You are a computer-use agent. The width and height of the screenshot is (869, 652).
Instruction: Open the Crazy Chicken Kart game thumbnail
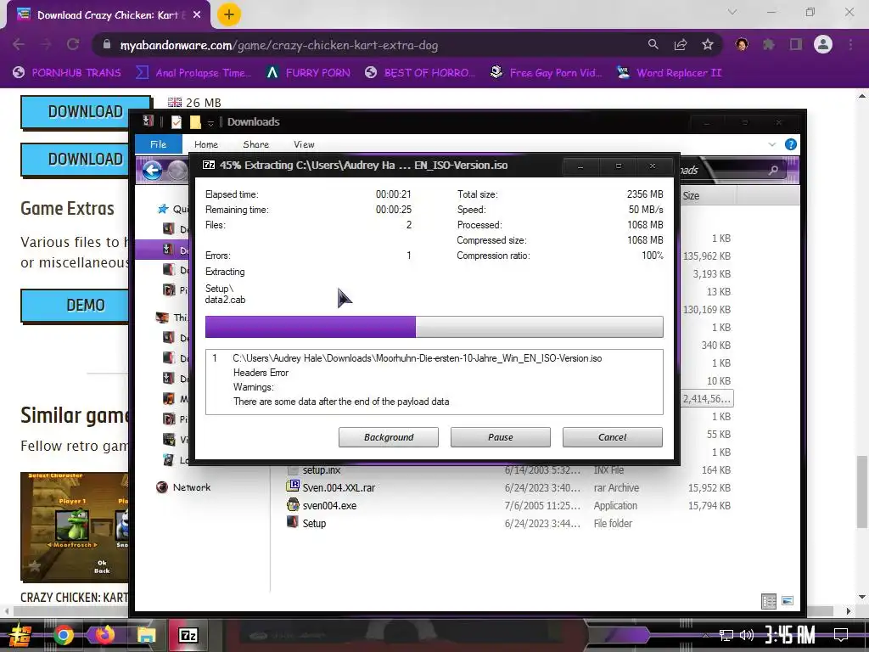(75, 526)
